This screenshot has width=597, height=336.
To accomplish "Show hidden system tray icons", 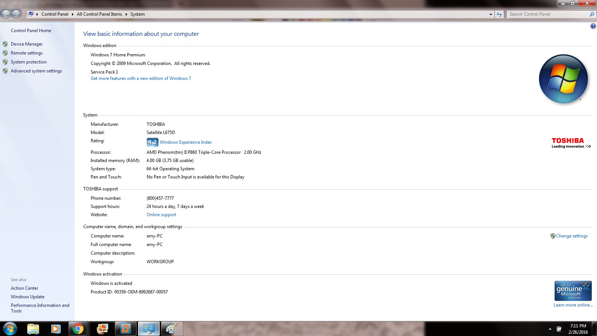I will (x=550, y=329).
